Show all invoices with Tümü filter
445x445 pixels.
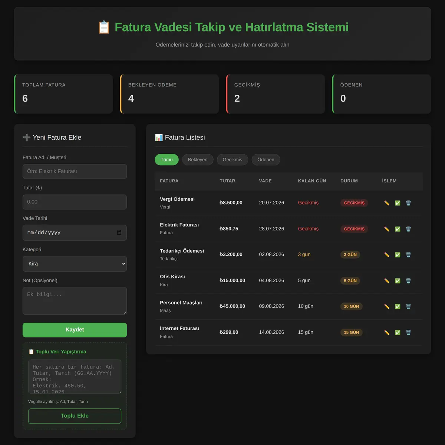click(167, 160)
